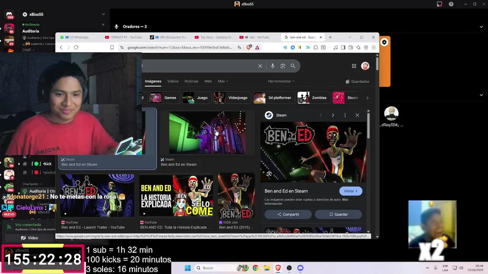This screenshot has height=274, width=488.
Task: Click the Brave Shields lion icon
Action: [249, 48]
